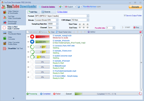Screen dimensions: 144x101
Task: Select Video to Mp3 Audio Converter tab
Action: point(14,28)
